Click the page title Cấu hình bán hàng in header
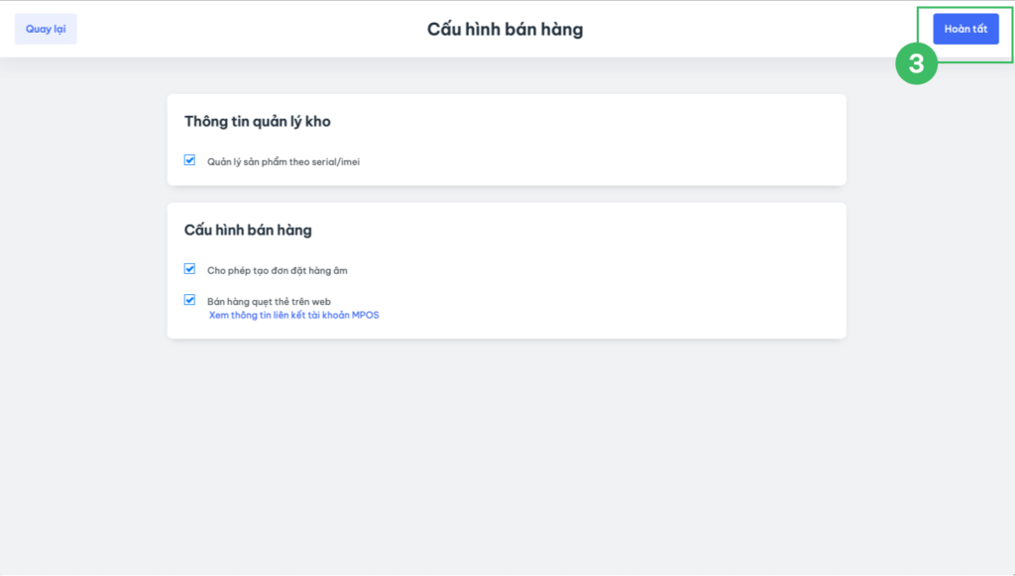 point(505,30)
